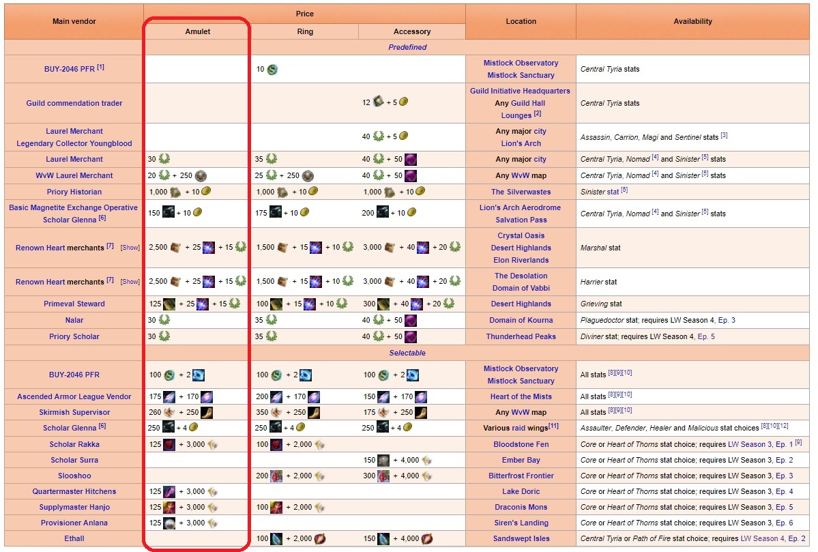Open the Skirmish Supervisor vendor link

coord(74,412)
